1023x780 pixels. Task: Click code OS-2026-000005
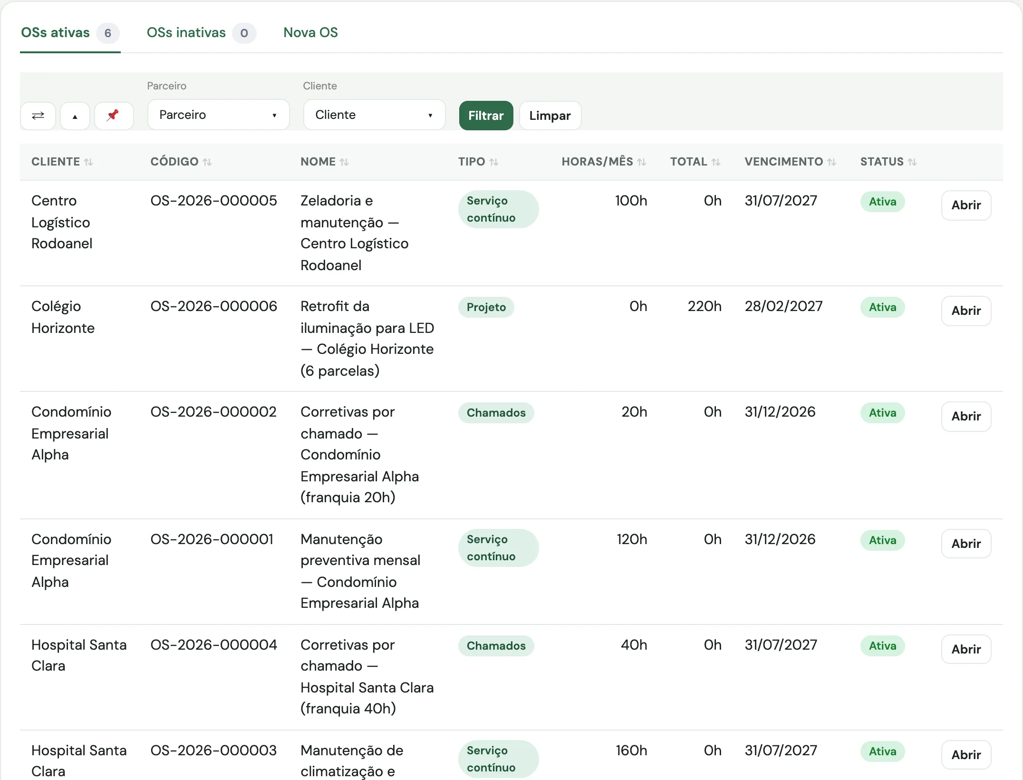213,201
